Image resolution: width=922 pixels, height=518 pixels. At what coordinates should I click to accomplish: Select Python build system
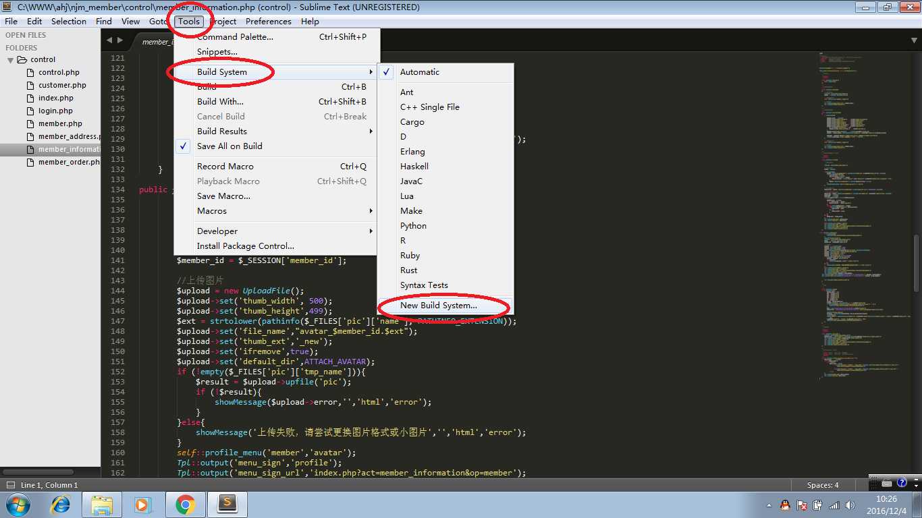(x=445, y=225)
